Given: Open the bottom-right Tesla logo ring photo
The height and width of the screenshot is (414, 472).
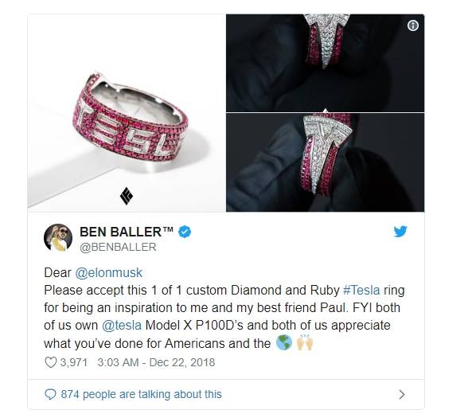Looking at the screenshot, I should coord(326,162).
